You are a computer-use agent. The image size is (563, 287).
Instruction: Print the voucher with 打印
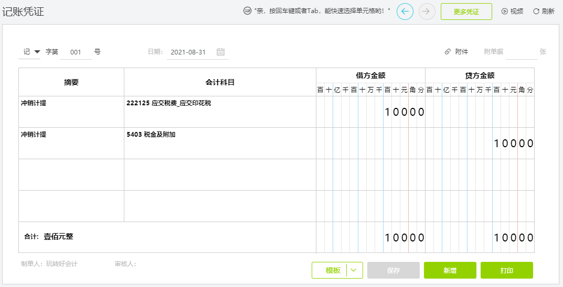507,270
